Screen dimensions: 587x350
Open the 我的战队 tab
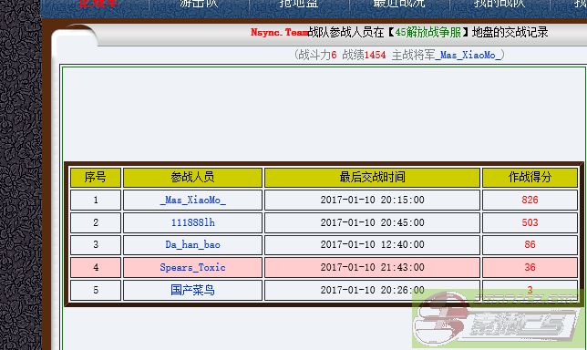(x=499, y=4)
